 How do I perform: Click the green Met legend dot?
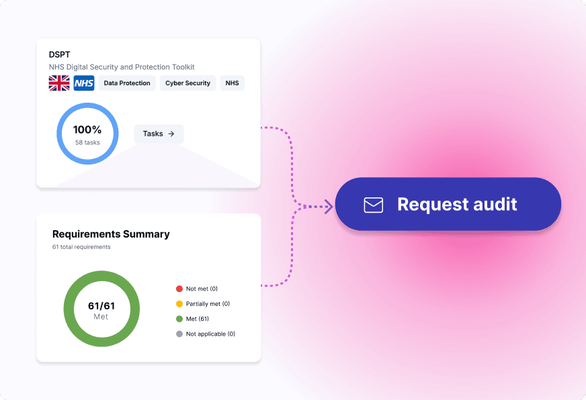(179, 319)
